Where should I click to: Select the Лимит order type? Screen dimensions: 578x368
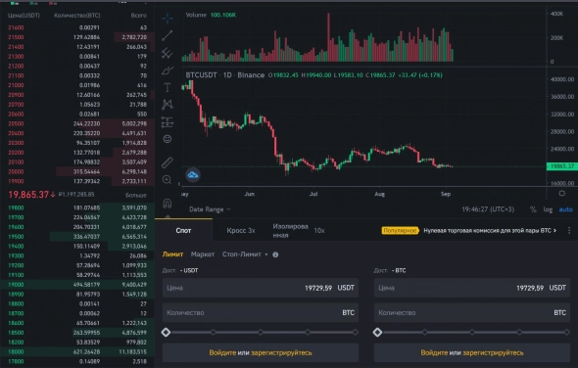tap(172, 254)
